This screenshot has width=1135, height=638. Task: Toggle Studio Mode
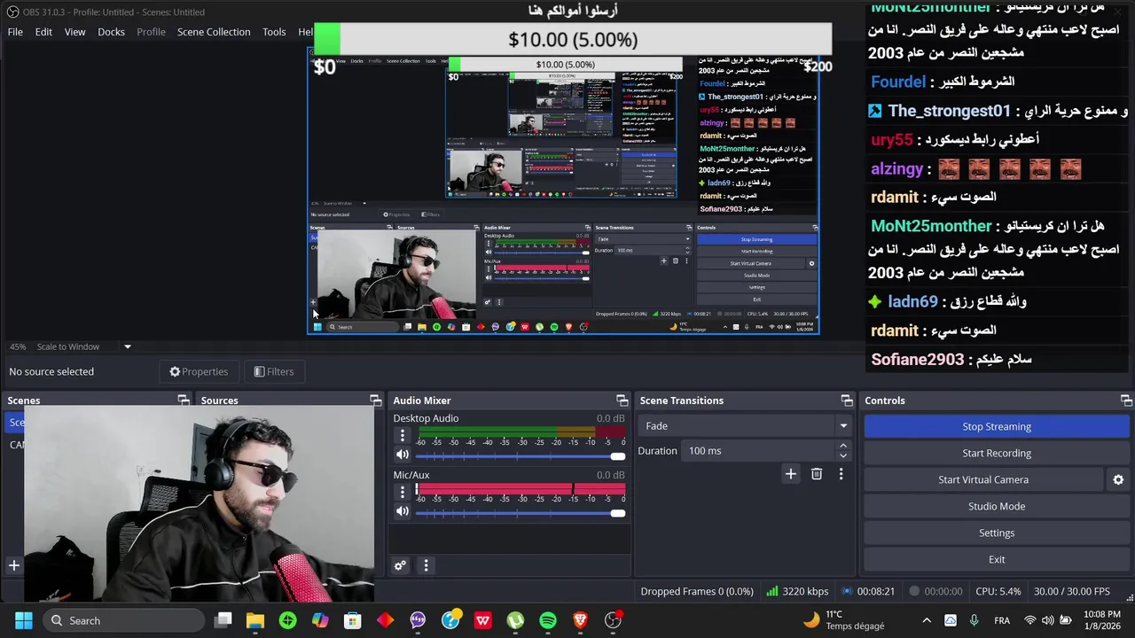[997, 506]
